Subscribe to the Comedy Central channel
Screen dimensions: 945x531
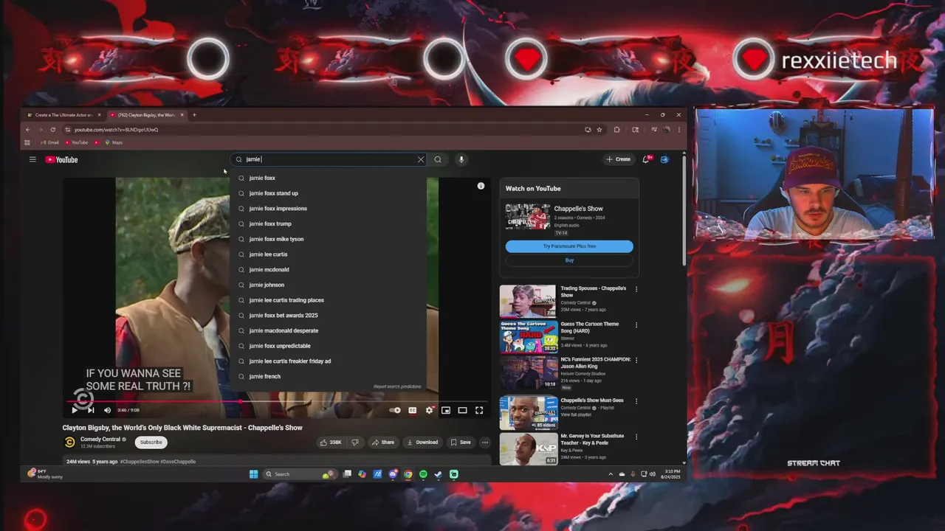151,442
